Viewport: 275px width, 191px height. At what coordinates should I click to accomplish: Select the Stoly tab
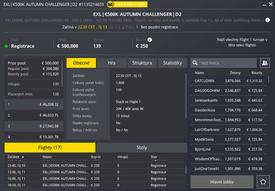142,148
